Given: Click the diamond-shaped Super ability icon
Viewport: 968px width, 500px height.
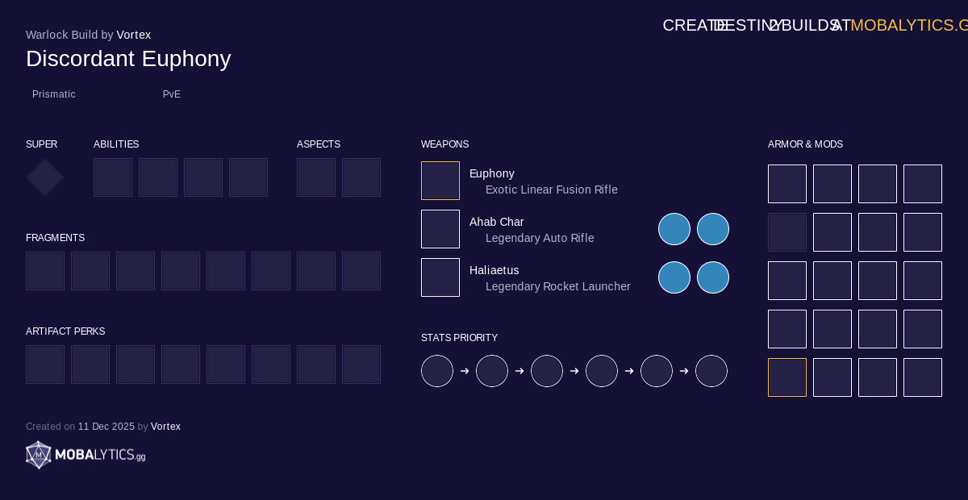Looking at the screenshot, I should (45, 177).
